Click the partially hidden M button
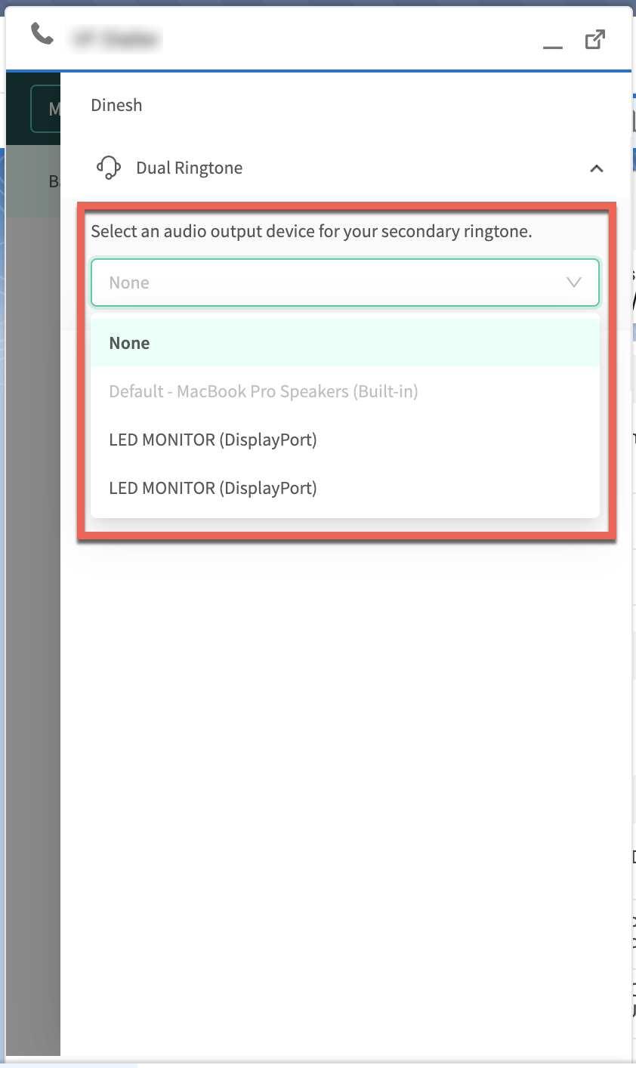 [45, 109]
